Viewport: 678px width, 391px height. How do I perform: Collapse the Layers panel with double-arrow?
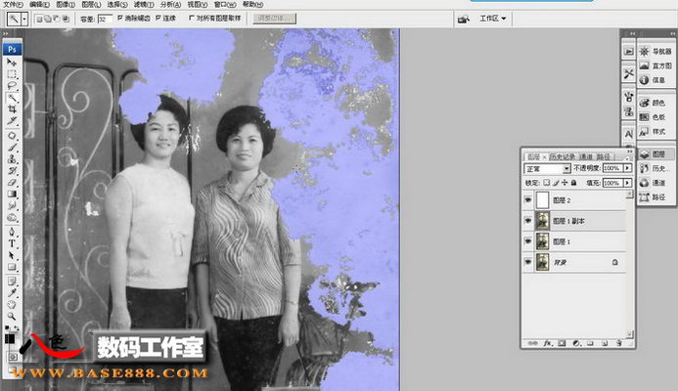(629, 151)
